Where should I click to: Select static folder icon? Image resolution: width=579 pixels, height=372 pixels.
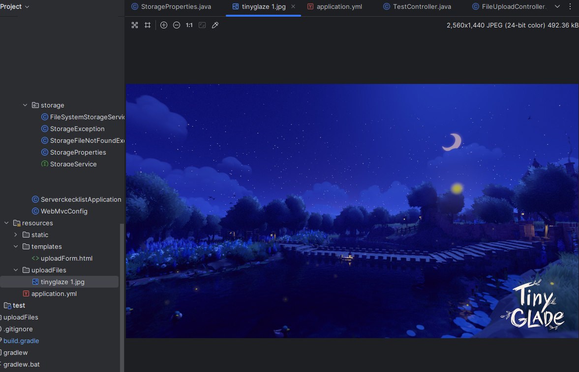point(26,235)
